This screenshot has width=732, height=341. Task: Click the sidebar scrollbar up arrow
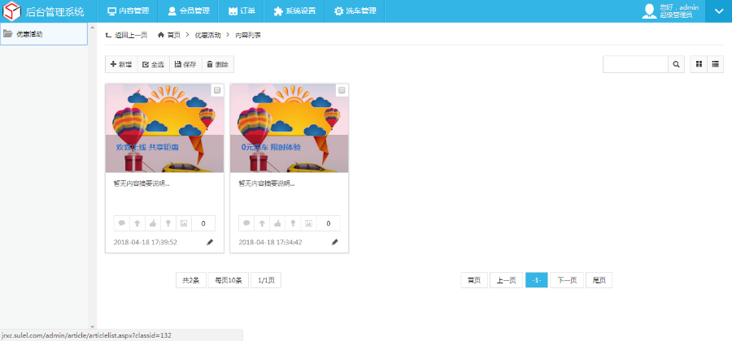point(92,26)
